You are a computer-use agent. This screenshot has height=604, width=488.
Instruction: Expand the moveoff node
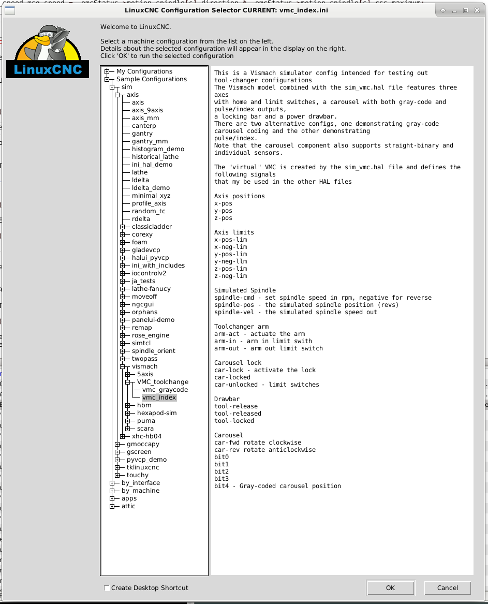coord(123,297)
